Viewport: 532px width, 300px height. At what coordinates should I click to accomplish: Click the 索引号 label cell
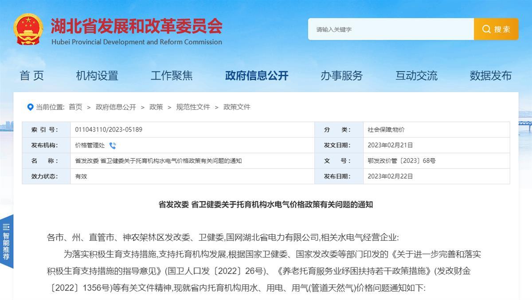tap(46, 130)
